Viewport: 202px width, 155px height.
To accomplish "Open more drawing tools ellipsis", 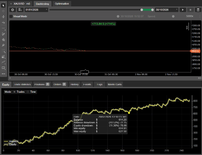I will (x=3, y=74).
